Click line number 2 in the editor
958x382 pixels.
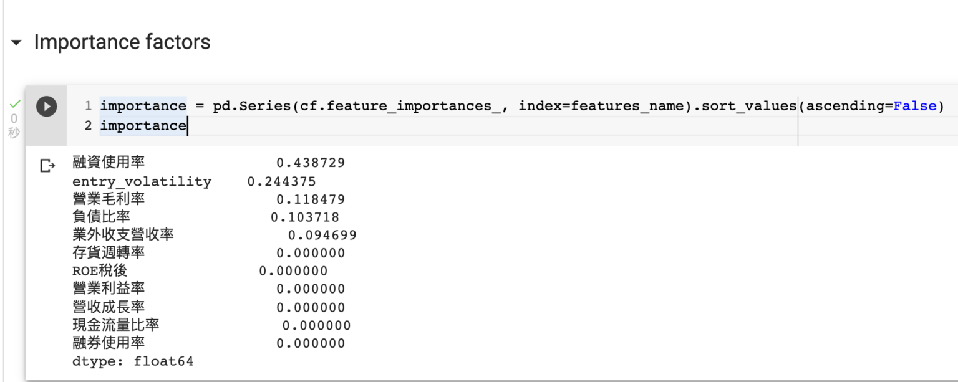pyautogui.click(x=88, y=126)
